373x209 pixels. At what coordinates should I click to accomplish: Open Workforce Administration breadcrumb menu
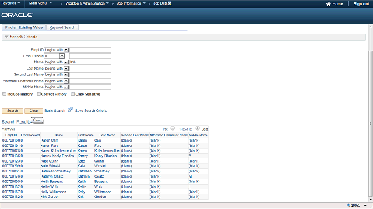[x=87, y=3]
